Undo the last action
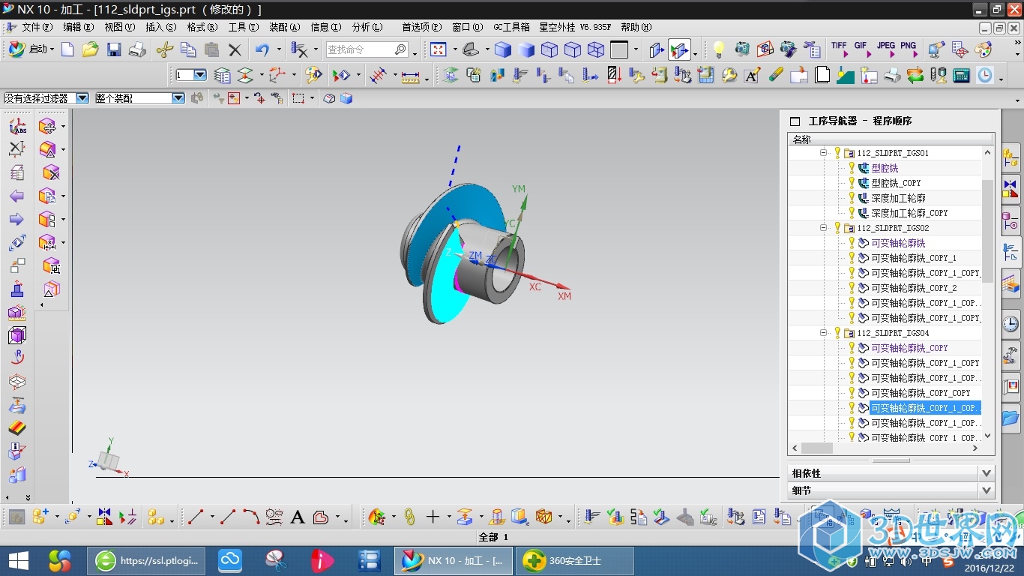Image resolution: width=1024 pixels, height=576 pixels. (x=262, y=49)
